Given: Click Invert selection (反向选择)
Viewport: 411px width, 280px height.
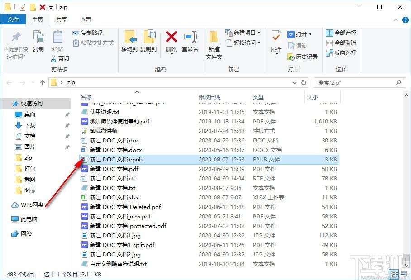Looking at the screenshot, I should (x=341, y=52).
